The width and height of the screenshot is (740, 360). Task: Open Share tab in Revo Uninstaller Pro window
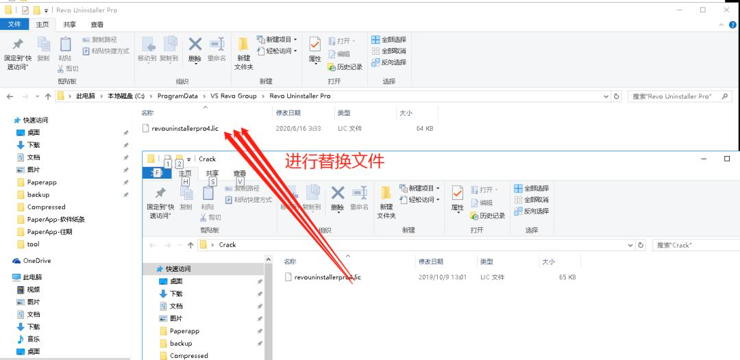[x=70, y=25]
